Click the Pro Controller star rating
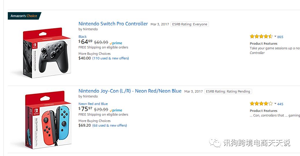Viewport: 300px width, 156px height. pos(261,37)
